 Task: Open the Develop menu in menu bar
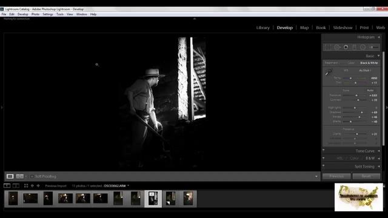pyautogui.click(x=23, y=15)
